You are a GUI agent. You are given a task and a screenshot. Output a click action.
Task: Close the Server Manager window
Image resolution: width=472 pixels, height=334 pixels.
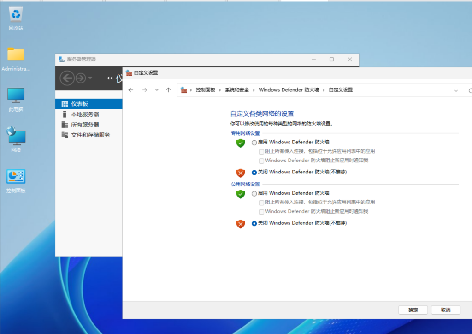point(350,60)
